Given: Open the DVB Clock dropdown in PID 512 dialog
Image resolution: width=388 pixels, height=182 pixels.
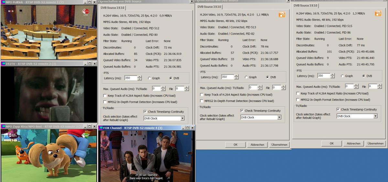Looking at the screenshot, I should [182, 118].
